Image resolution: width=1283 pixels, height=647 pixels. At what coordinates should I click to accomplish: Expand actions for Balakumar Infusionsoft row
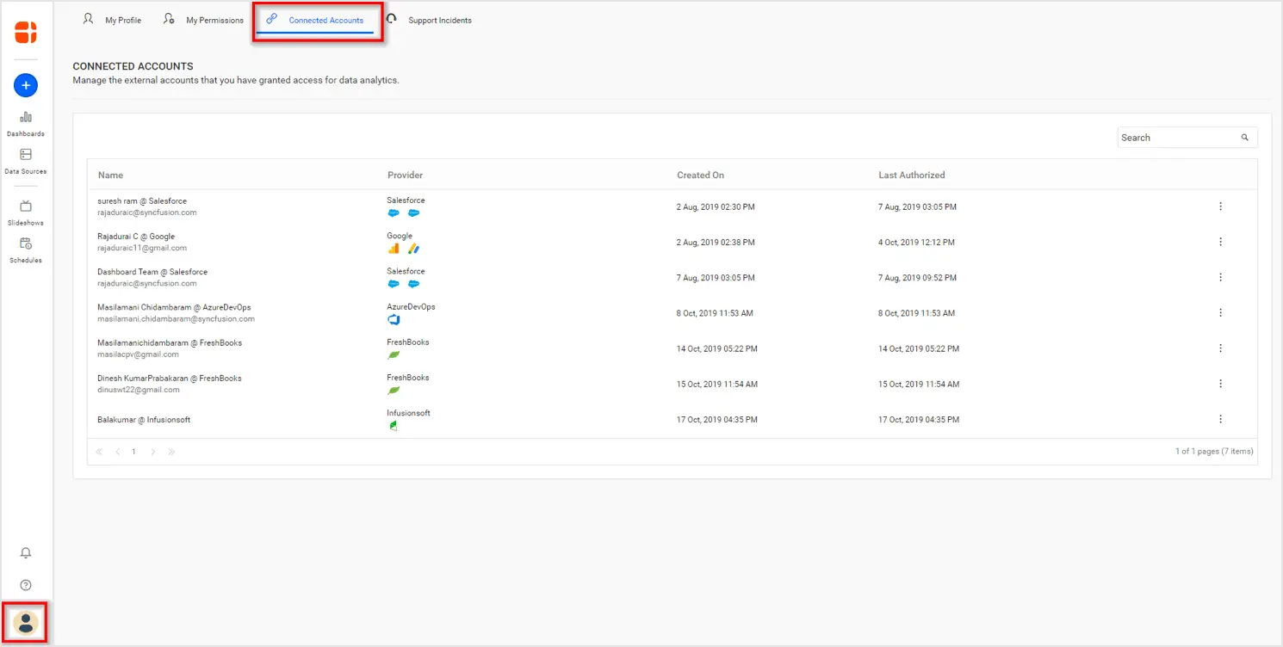1220,419
